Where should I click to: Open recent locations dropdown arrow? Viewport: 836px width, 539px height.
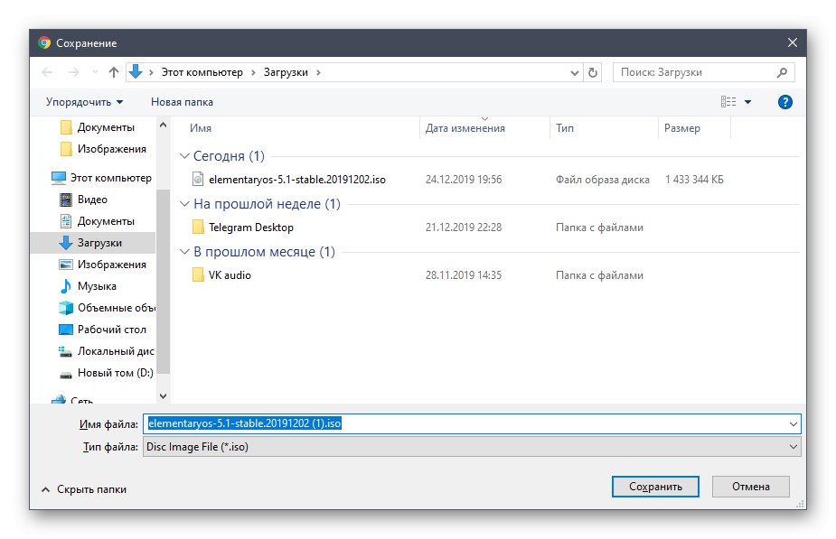tap(95, 72)
